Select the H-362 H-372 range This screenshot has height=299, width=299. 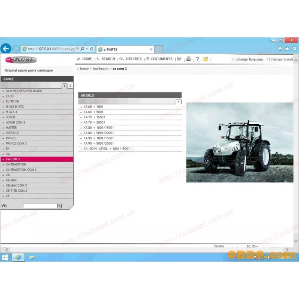pos(37,107)
